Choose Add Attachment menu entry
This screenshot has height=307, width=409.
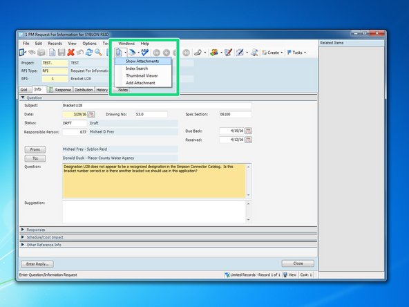143,83
